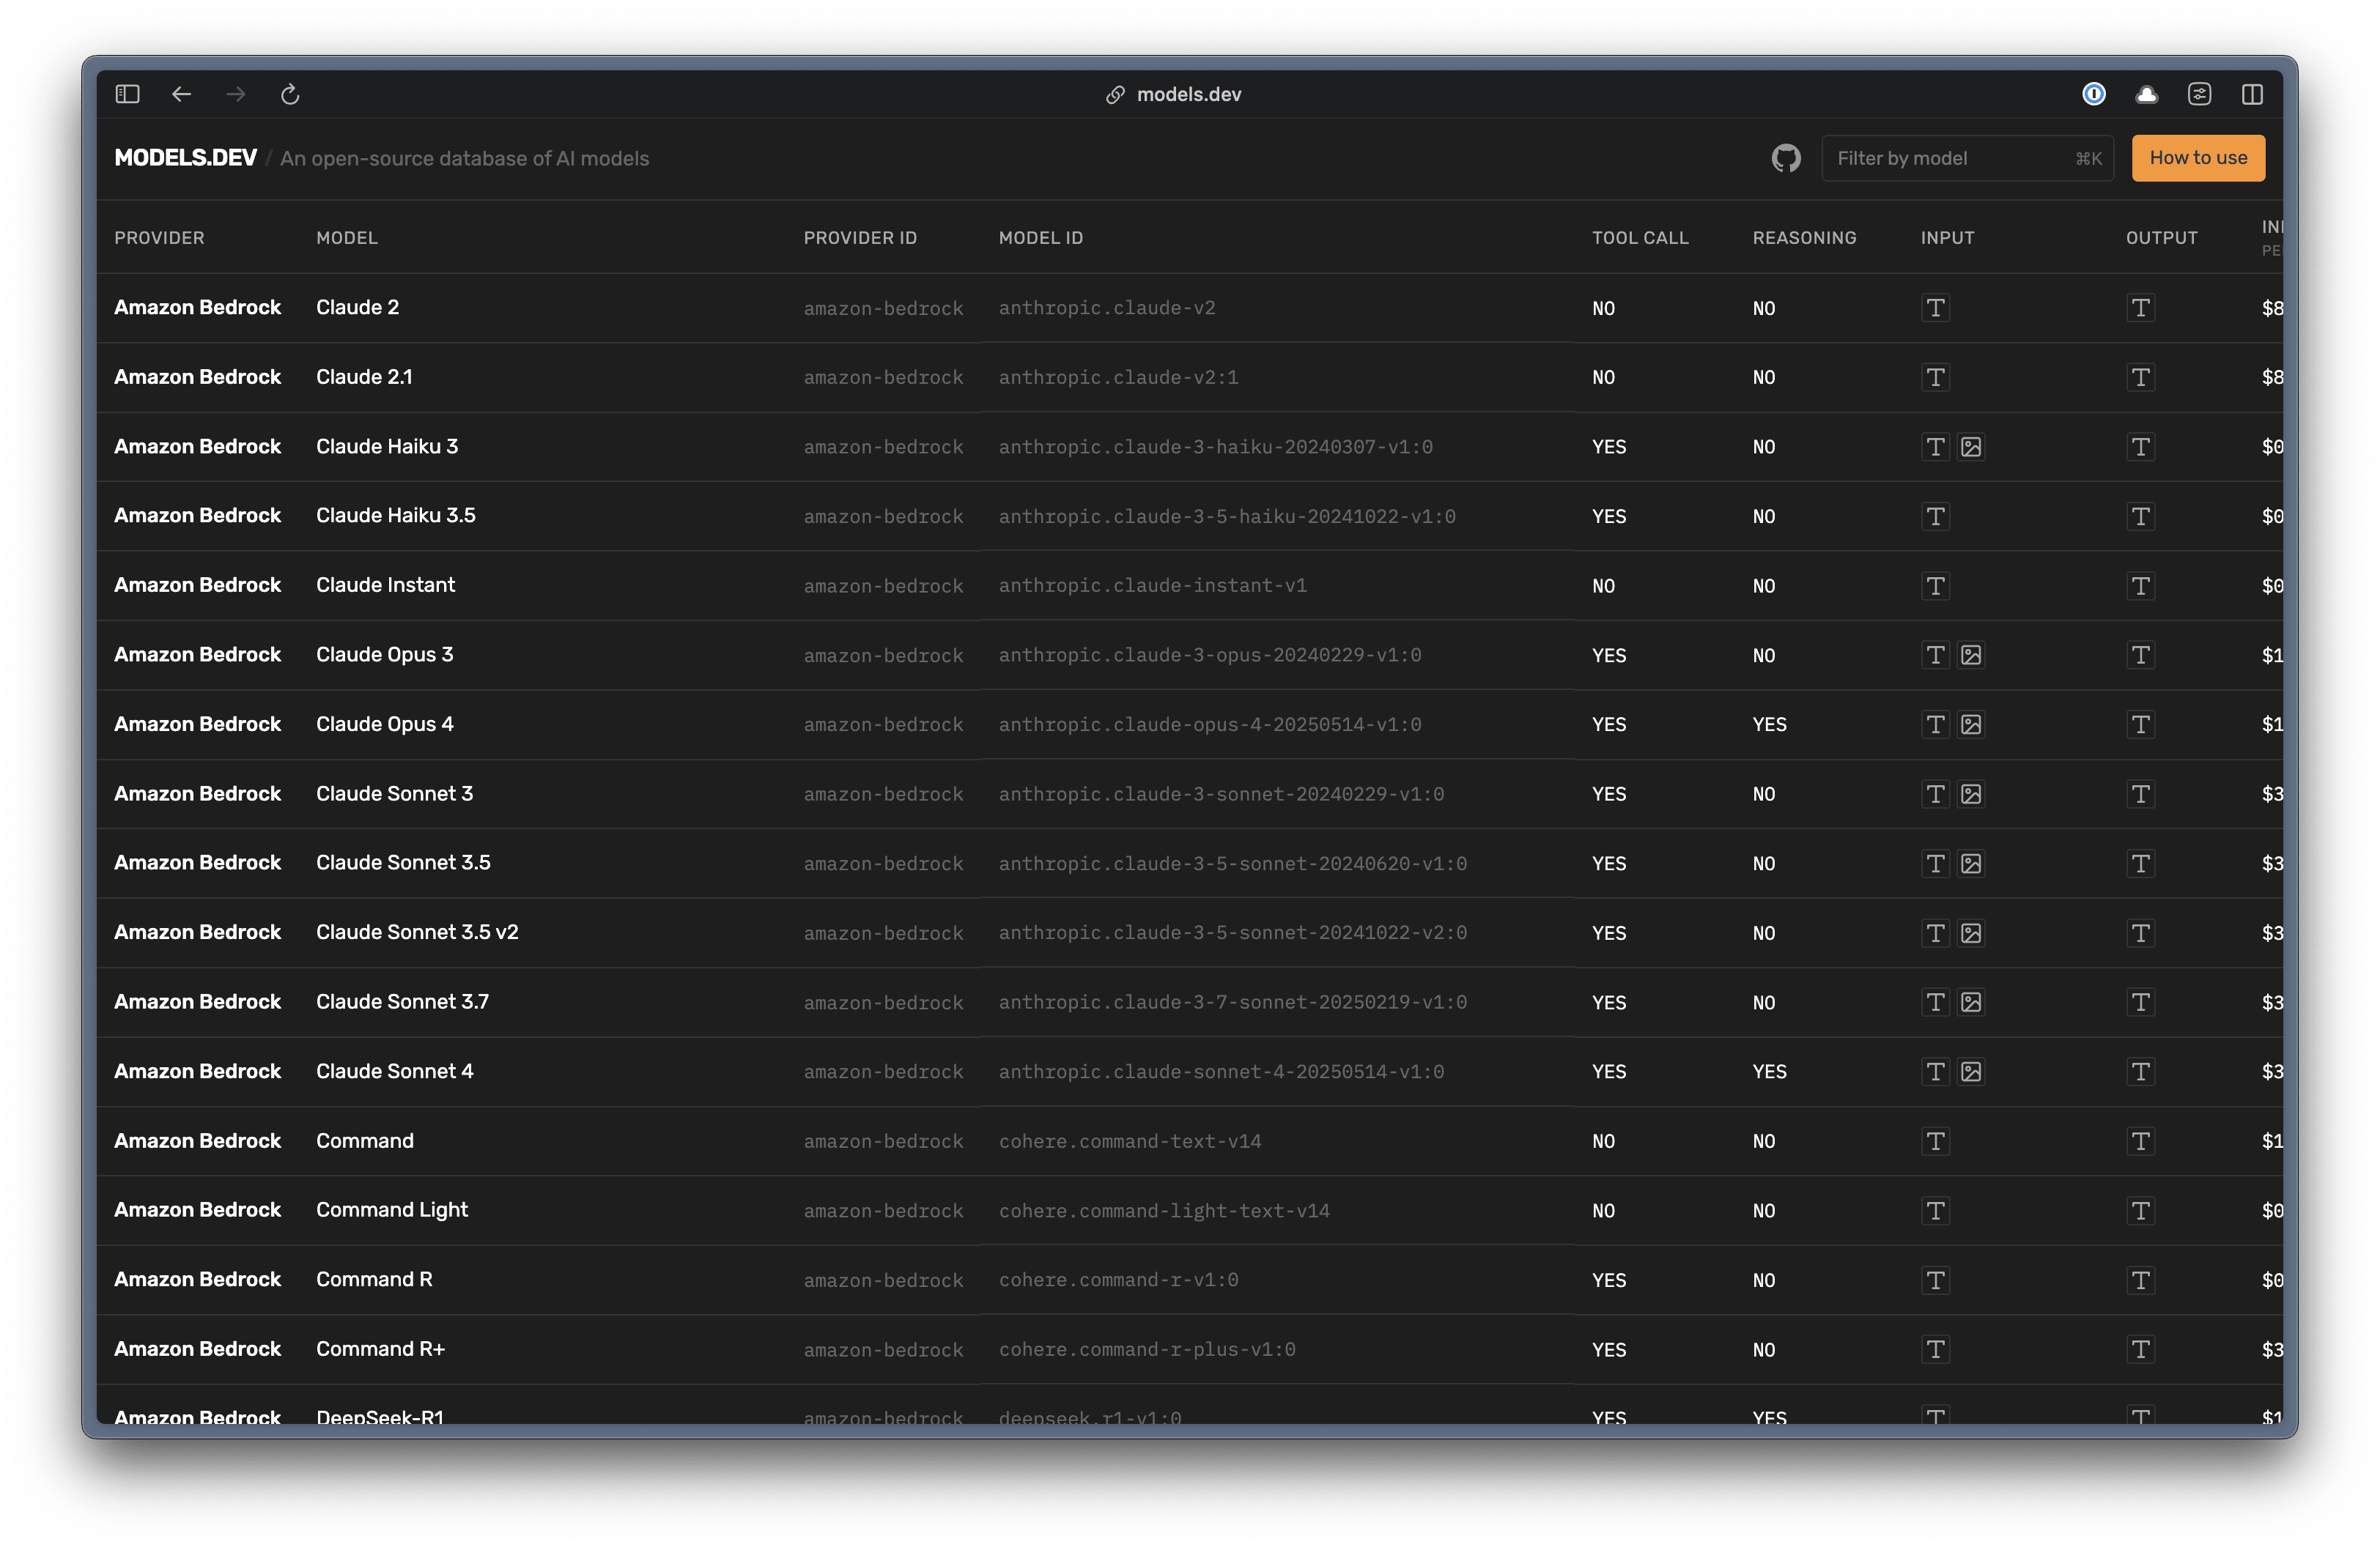Click text output icon for Command Light
Image resolution: width=2380 pixels, height=1547 pixels.
tap(2140, 1210)
